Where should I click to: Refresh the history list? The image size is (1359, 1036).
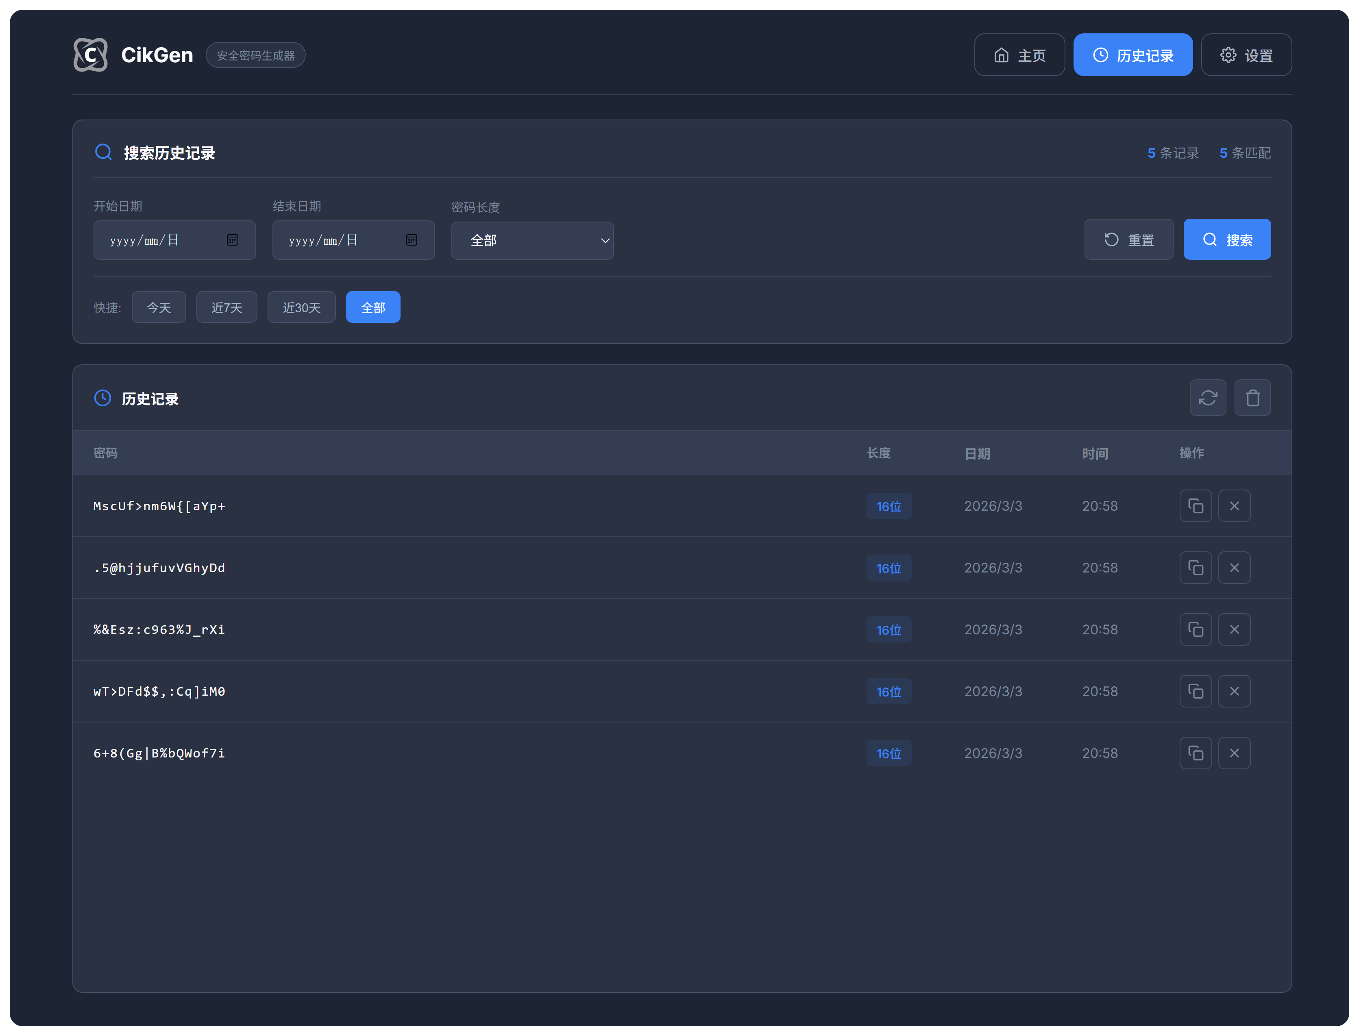click(1207, 398)
